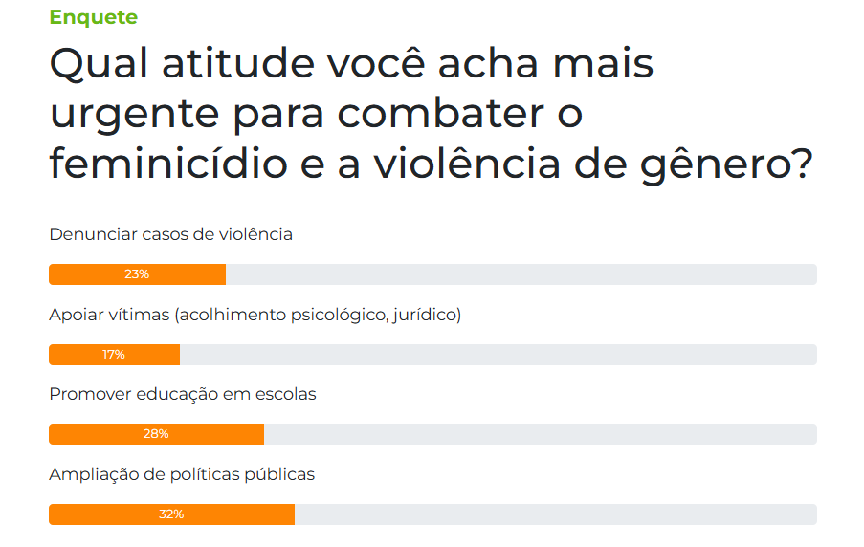Select the Denunciar casos de violência option
Screen dimensions: 864x547
171,234
